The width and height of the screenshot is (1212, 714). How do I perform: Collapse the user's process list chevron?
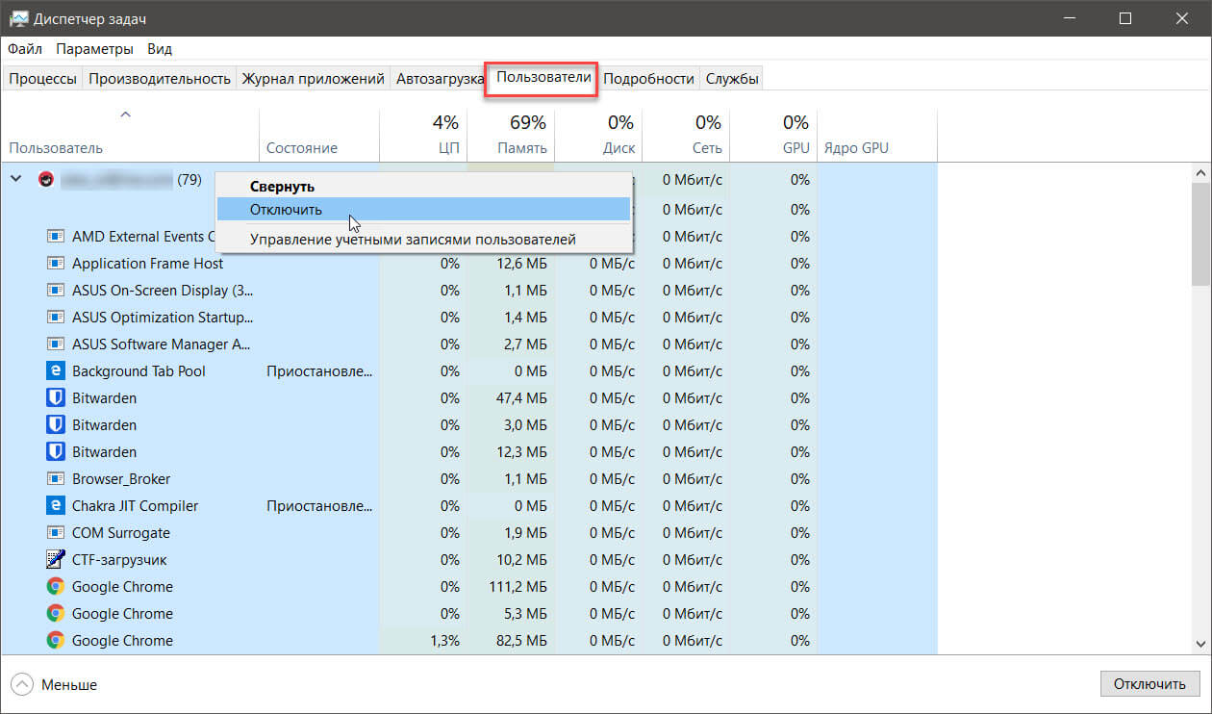16,179
